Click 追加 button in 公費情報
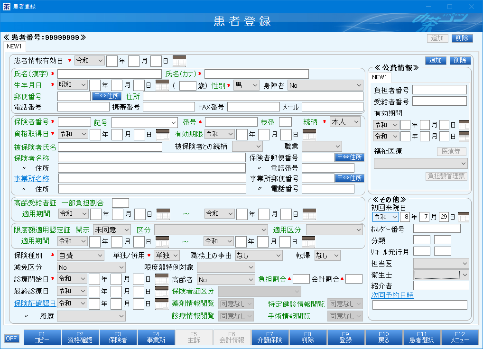Viewport: 483px width, 349px height. (436, 60)
